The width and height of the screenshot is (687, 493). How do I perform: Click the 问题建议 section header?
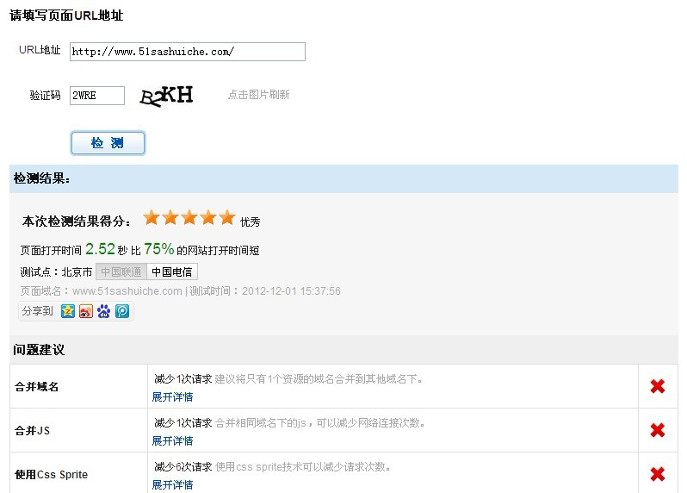39,350
